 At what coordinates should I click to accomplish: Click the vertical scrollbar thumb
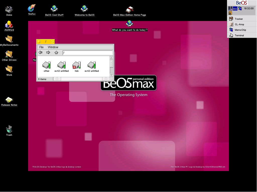(111, 63)
